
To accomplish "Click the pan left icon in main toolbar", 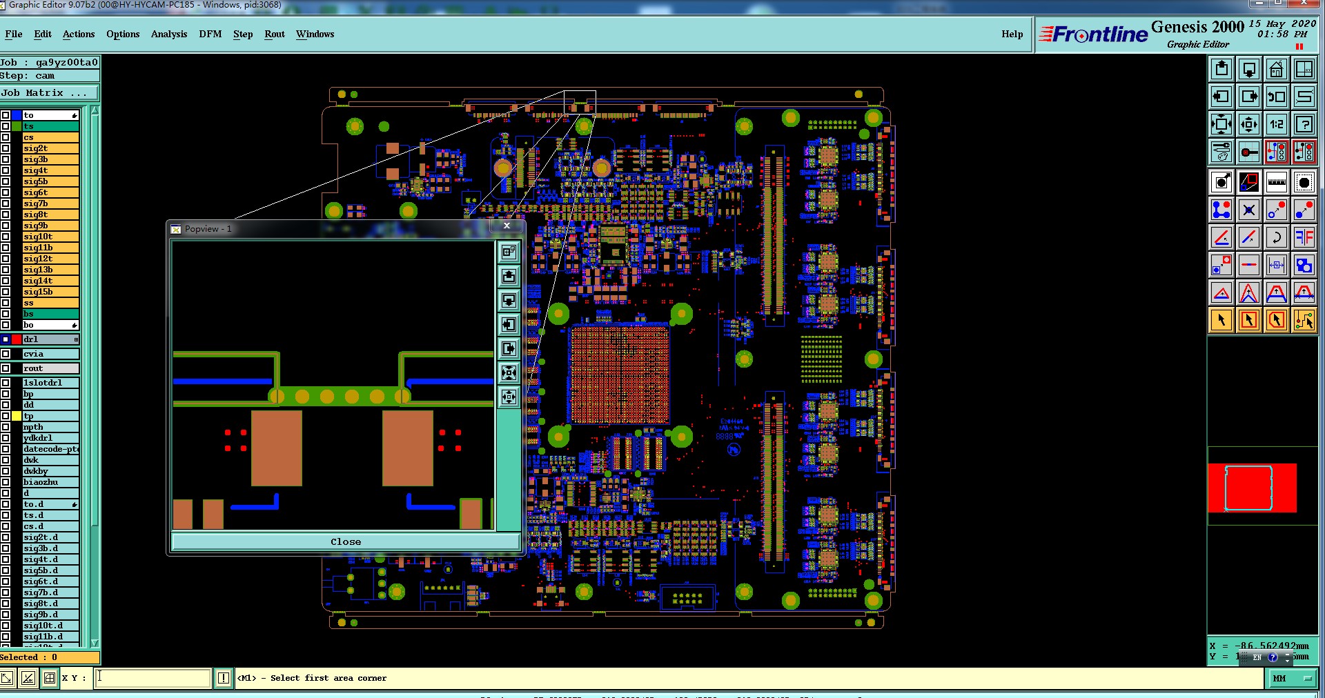I will pyautogui.click(x=1221, y=97).
